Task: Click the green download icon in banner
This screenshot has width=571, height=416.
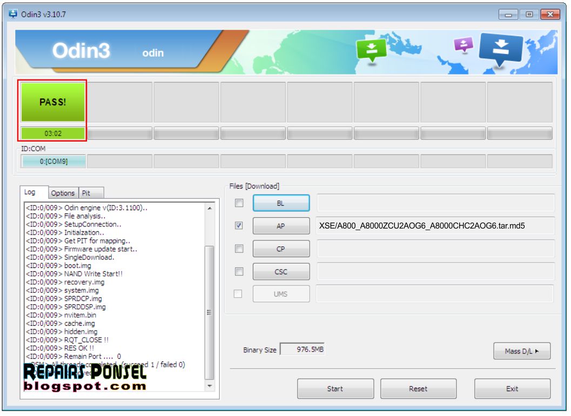Action: pyautogui.click(x=371, y=50)
